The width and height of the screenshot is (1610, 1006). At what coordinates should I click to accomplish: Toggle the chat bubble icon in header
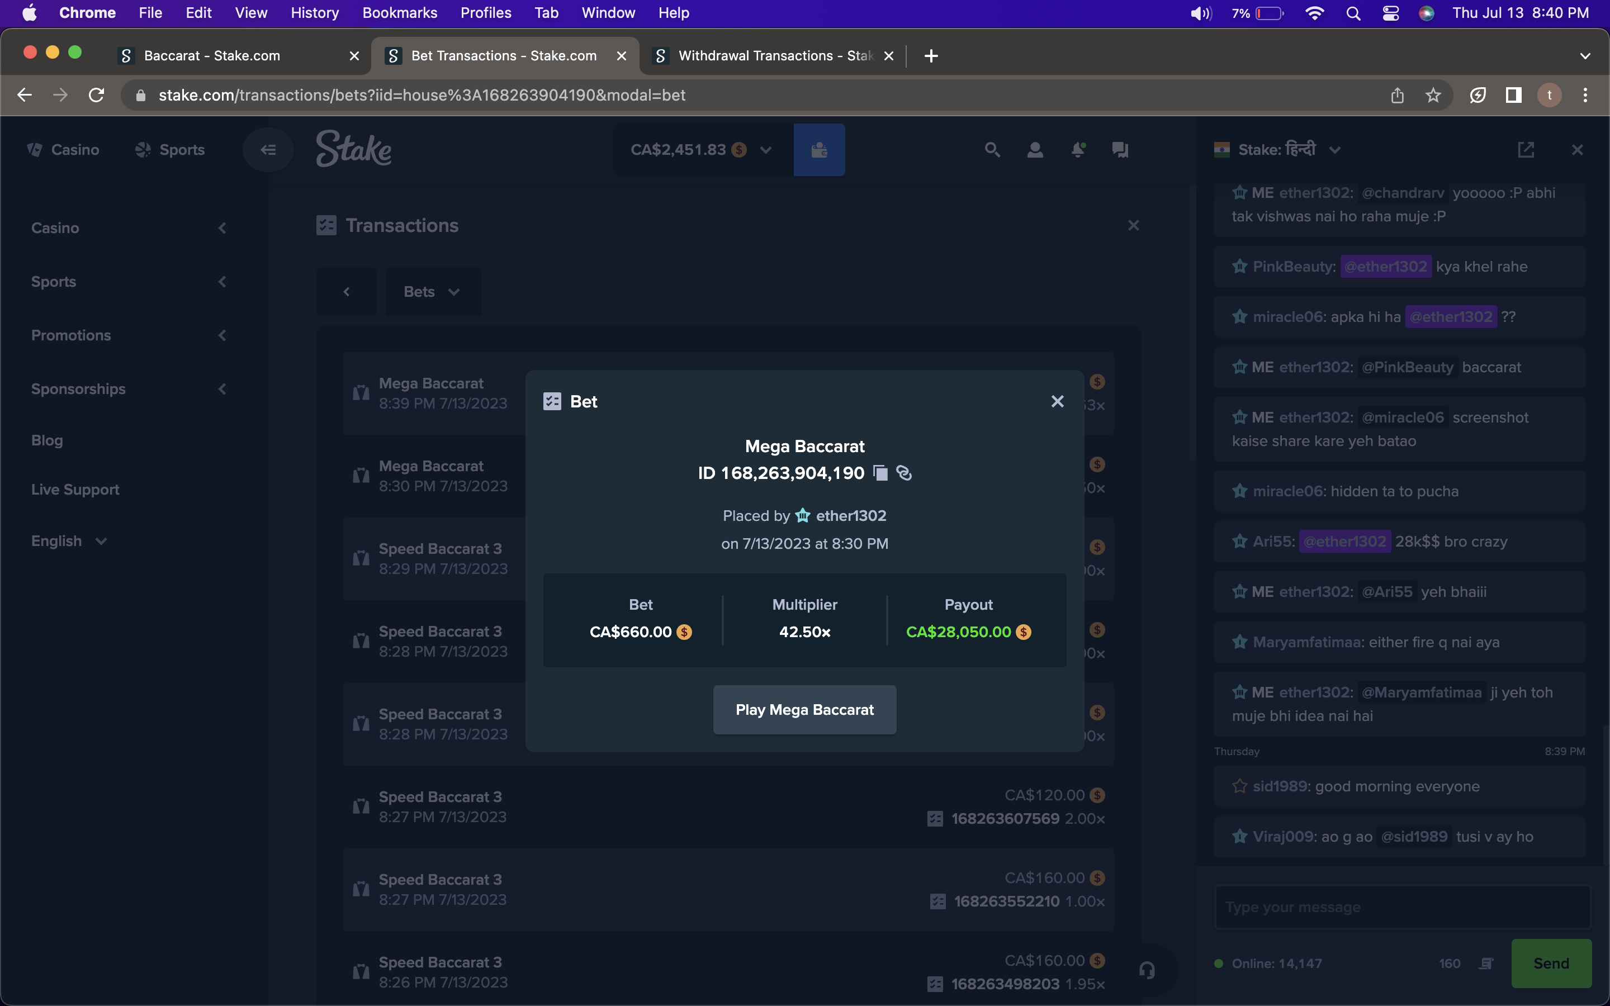click(1120, 150)
